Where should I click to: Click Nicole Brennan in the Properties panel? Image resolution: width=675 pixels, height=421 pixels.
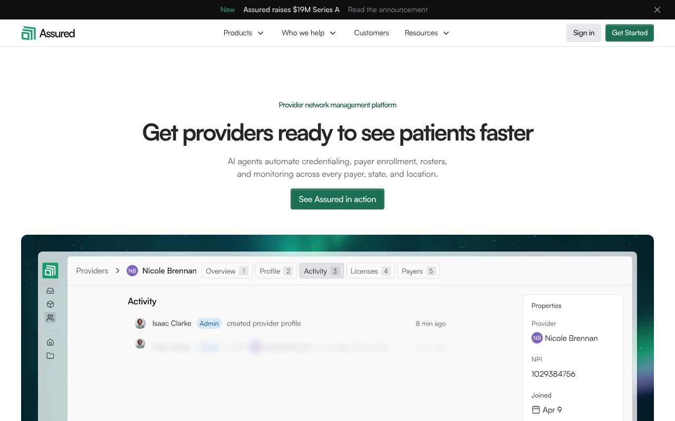point(571,338)
